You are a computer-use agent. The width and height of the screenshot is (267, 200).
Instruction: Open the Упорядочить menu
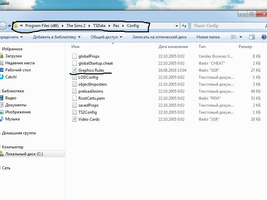coord(11,37)
